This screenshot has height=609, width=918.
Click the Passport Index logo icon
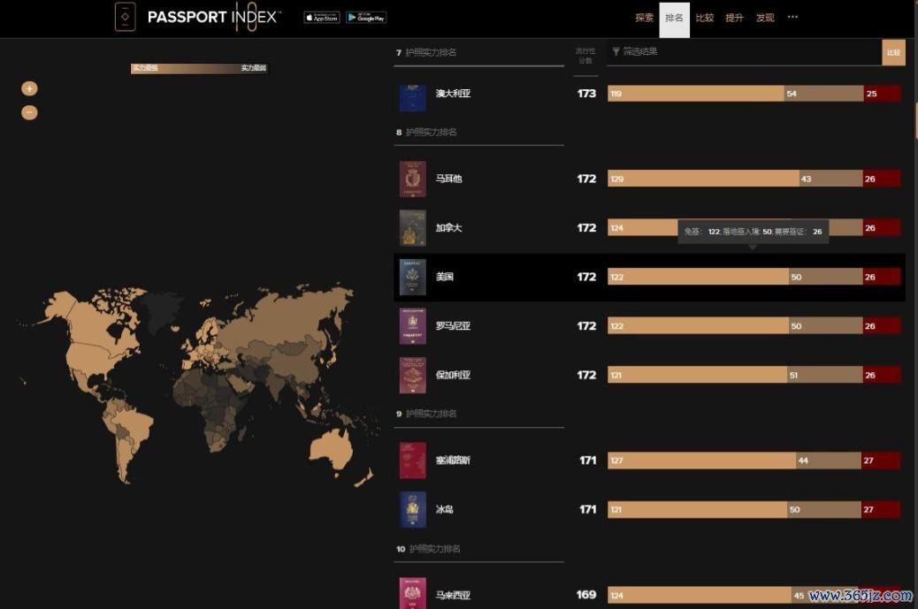[x=125, y=17]
